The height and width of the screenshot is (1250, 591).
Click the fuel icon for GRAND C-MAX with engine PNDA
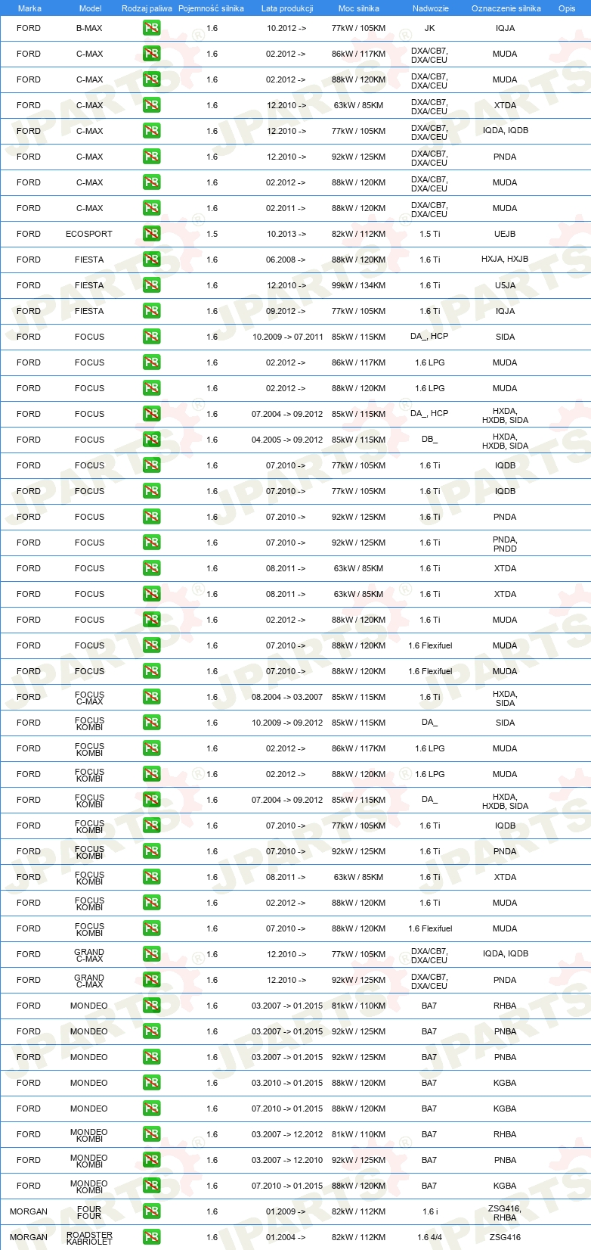(151, 981)
